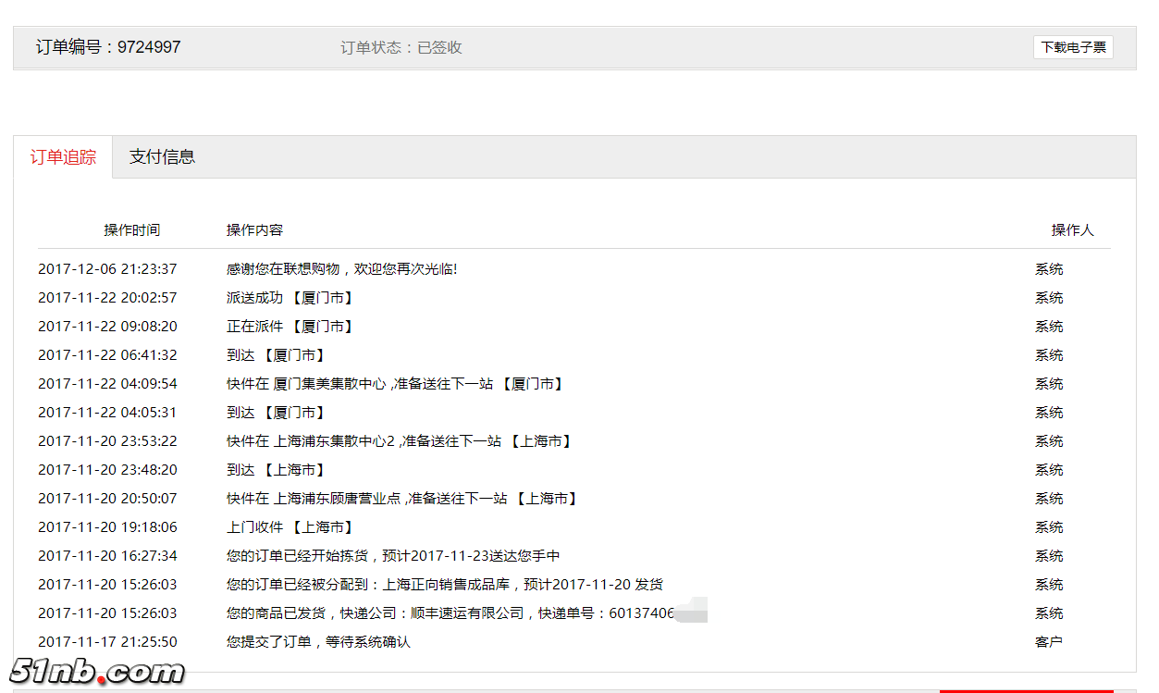This screenshot has height=693, width=1159.
Task: Select the 您提交了订单，等待系统确认 entry
Action: [x=318, y=642]
